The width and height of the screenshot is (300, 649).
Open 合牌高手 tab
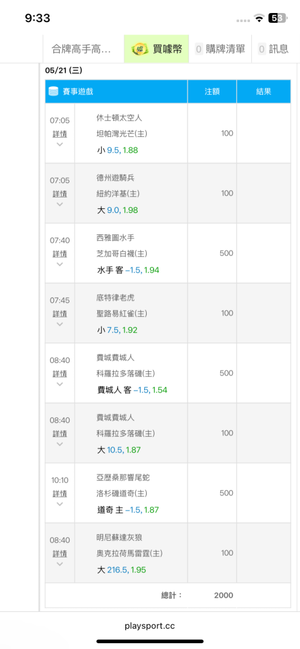[x=83, y=49]
